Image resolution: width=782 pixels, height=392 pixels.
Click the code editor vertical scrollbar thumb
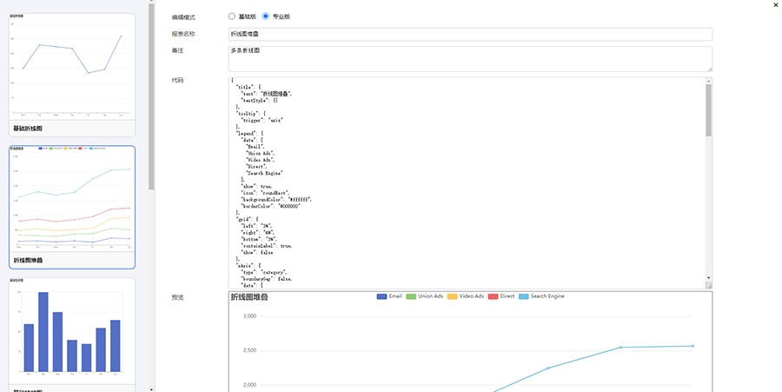pos(709,110)
